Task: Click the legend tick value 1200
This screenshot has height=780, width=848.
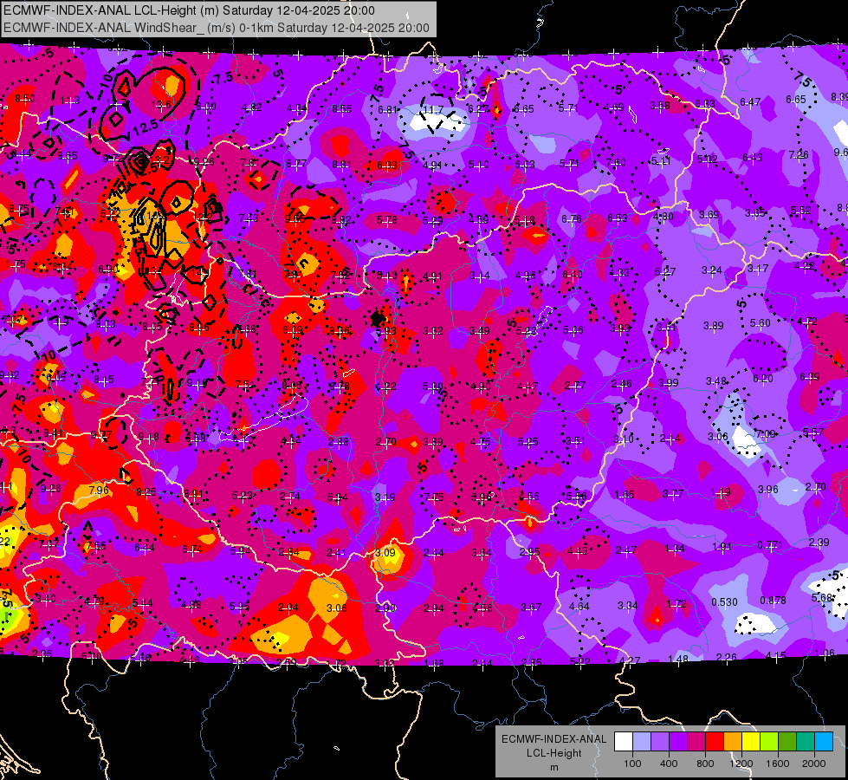Action: tap(741, 764)
